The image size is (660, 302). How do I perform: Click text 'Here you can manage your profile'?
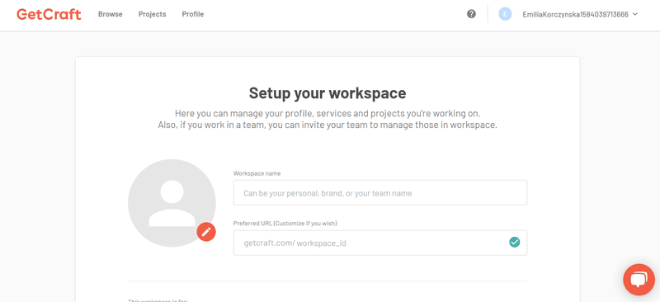(x=243, y=114)
